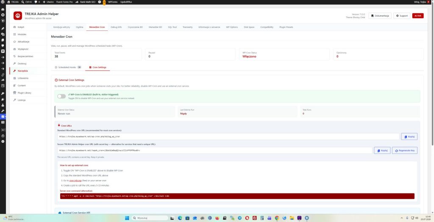This screenshot has width=434, height=222.
Task: Select Cron Settings sub-tab
Action: (97, 67)
